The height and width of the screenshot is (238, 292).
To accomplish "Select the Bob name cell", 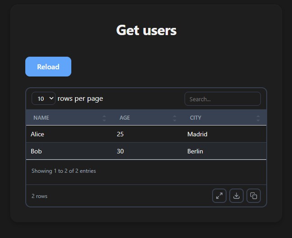I will tap(36, 151).
